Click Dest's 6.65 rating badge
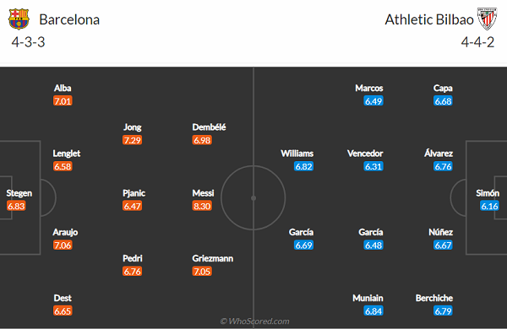The height and width of the screenshot is (329, 507). tap(63, 311)
